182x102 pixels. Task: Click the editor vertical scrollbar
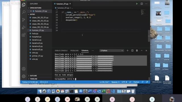pos(149,36)
